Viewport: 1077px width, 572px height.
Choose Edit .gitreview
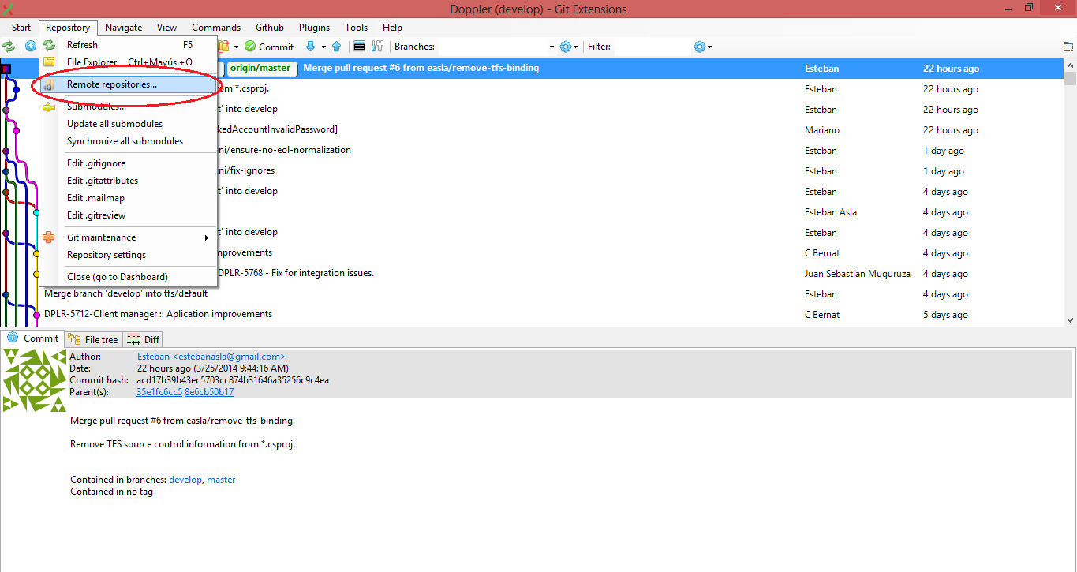click(x=128, y=215)
